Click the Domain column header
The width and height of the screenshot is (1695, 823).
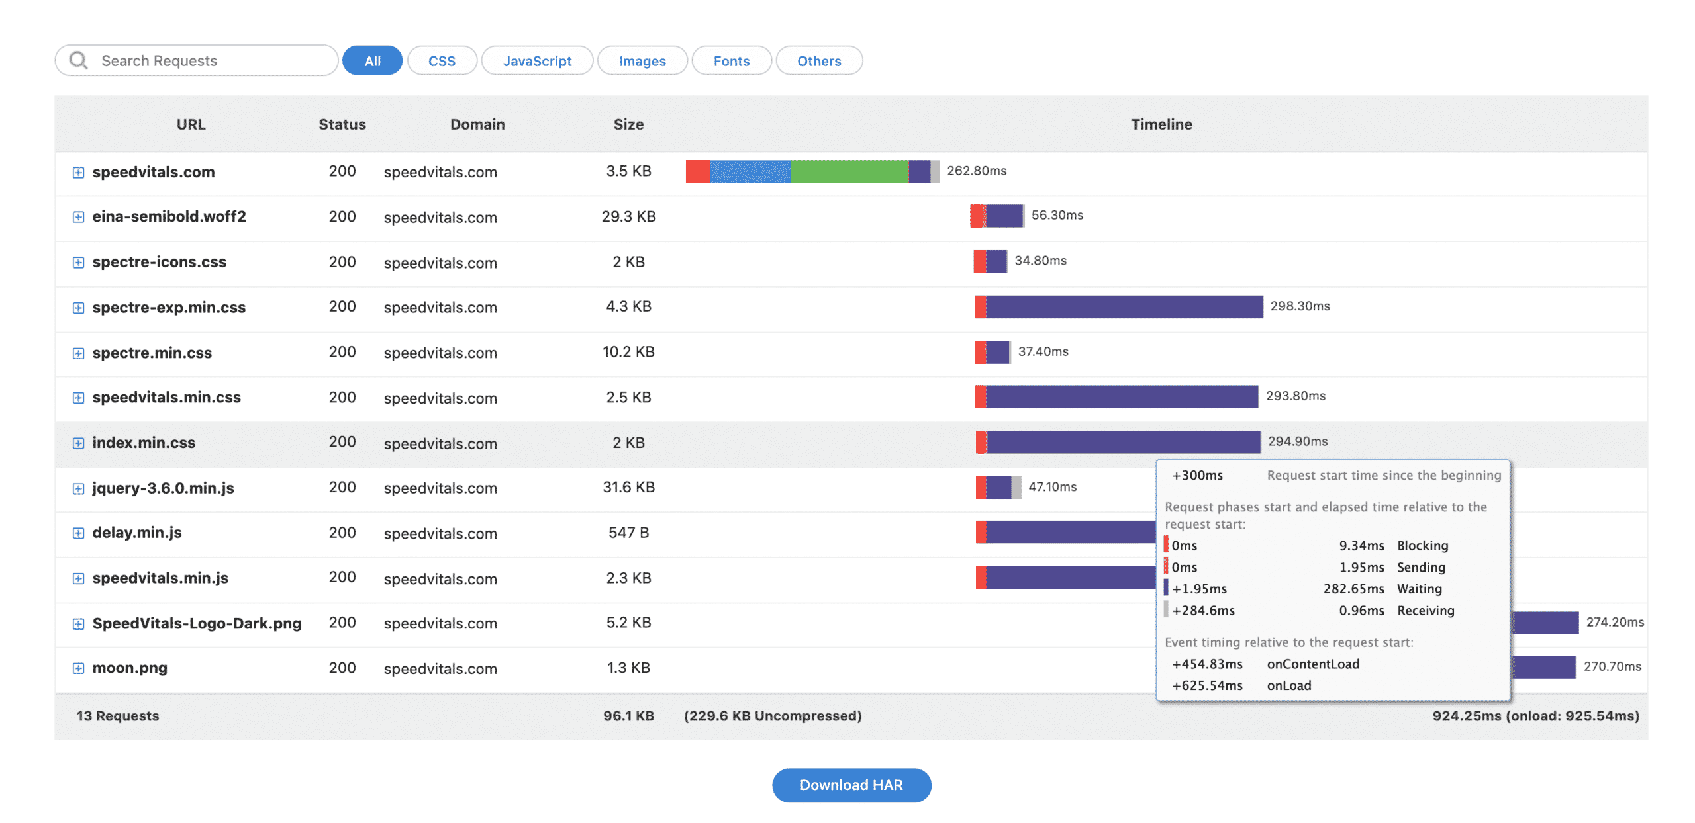point(477,124)
